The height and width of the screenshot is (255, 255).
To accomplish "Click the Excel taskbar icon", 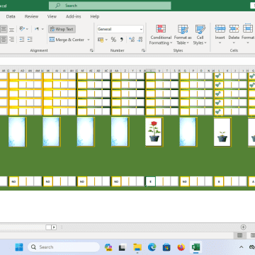I will click(x=195, y=247).
